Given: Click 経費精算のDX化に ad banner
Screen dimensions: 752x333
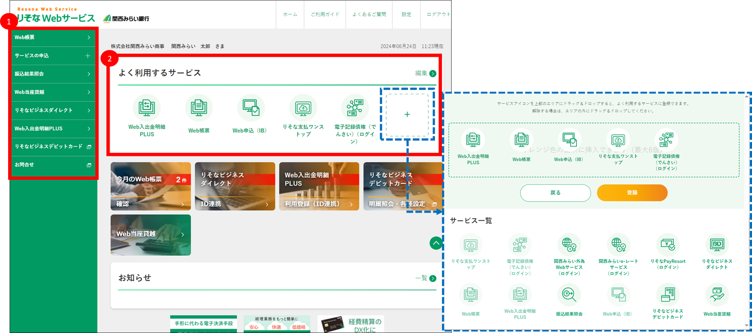Looking at the screenshot, I should click(x=351, y=324).
